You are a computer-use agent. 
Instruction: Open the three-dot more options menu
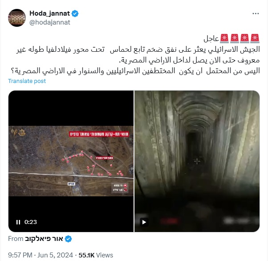256,13
